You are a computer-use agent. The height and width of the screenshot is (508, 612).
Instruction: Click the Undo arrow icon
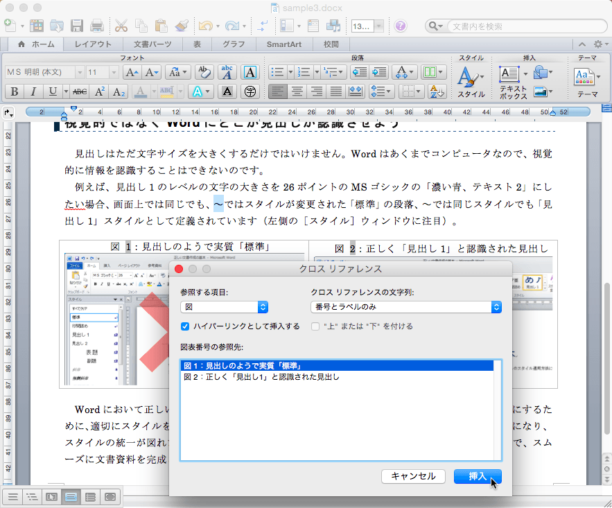tap(205, 26)
